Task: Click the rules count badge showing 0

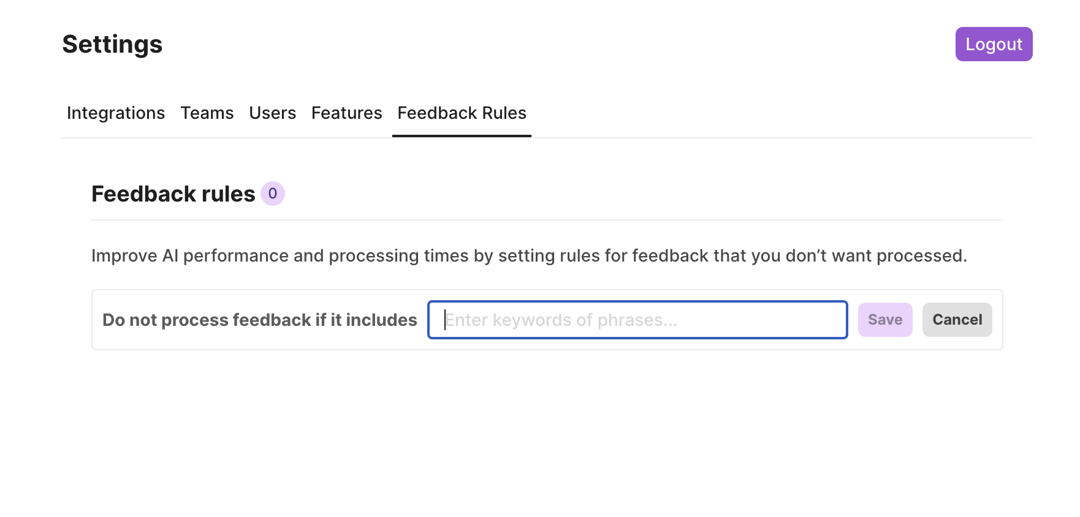Action: click(x=273, y=194)
